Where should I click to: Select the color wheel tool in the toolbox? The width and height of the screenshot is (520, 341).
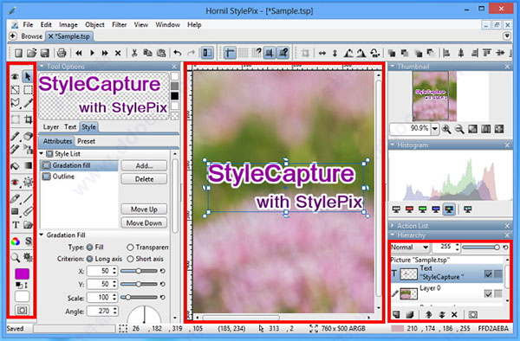pyautogui.click(x=16, y=241)
